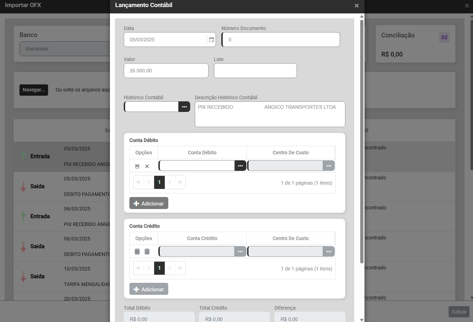Select page 1 in Conta Crédito pager

pyautogui.click(x=159, y=268)
